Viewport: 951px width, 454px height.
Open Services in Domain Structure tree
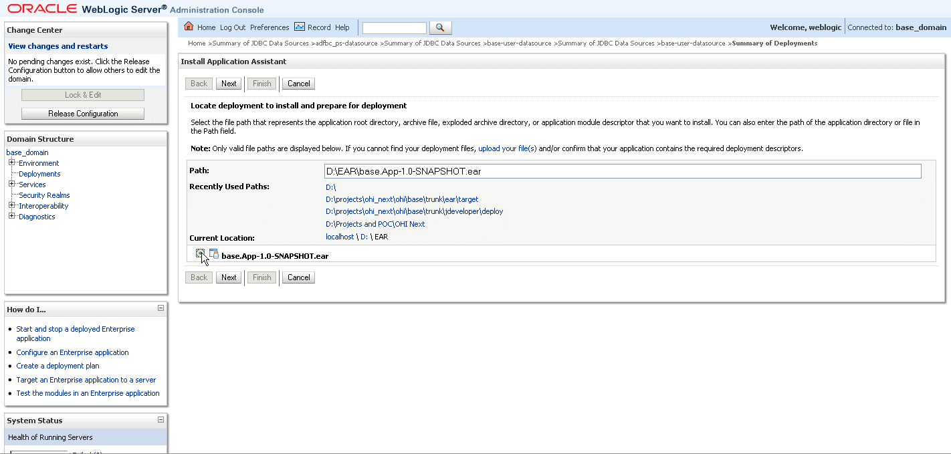coord(32,185)
